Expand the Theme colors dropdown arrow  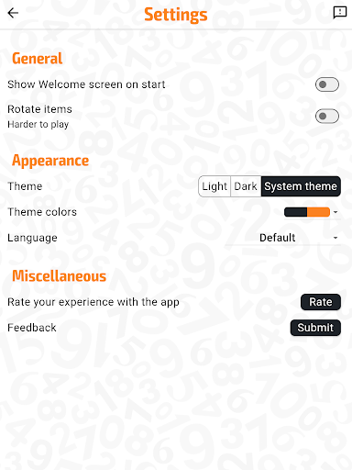(x=335, y=212)
